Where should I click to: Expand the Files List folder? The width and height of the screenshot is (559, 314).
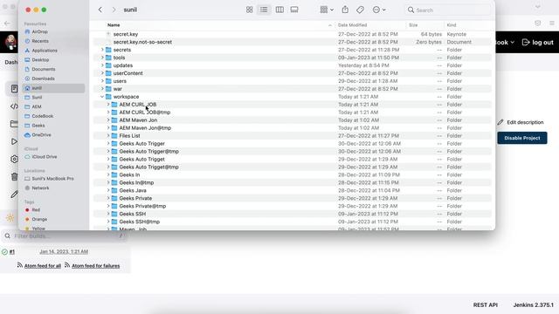108,136
